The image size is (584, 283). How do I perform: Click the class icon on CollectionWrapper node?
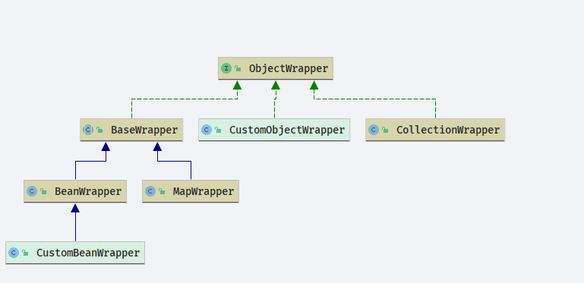pos(374,130)
